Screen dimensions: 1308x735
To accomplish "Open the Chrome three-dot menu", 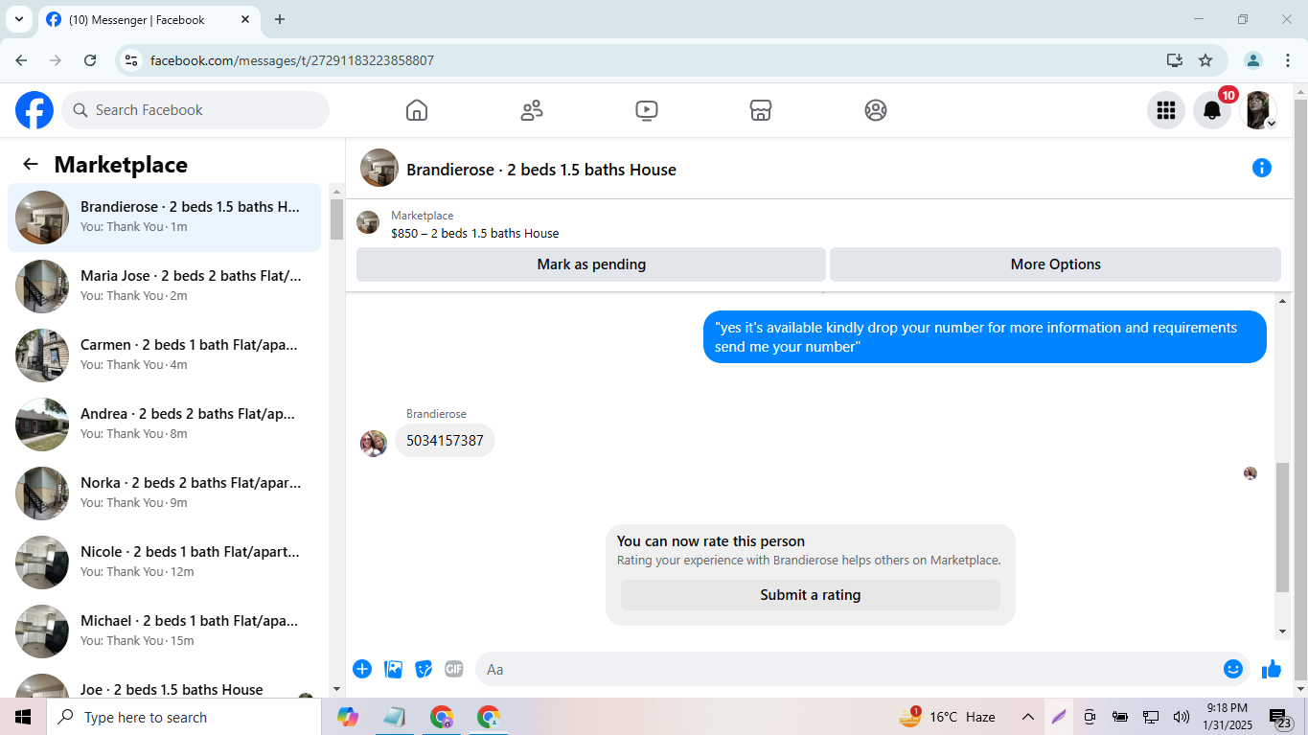I will pos(1288,60).
